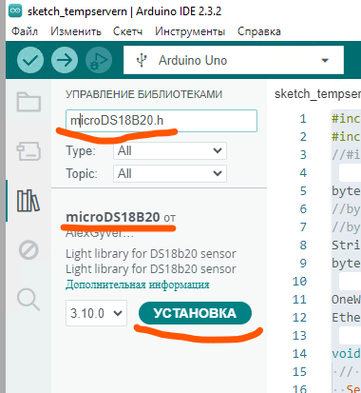
Task: Open the Дополнительная информация link
Action: 138,285
